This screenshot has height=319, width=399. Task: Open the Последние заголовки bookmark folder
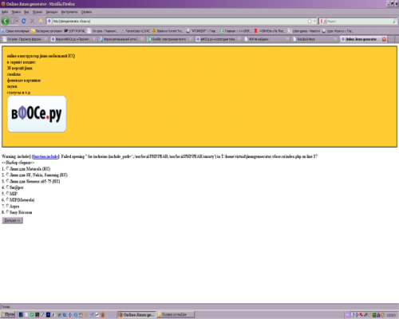click(x=46, y=31)
